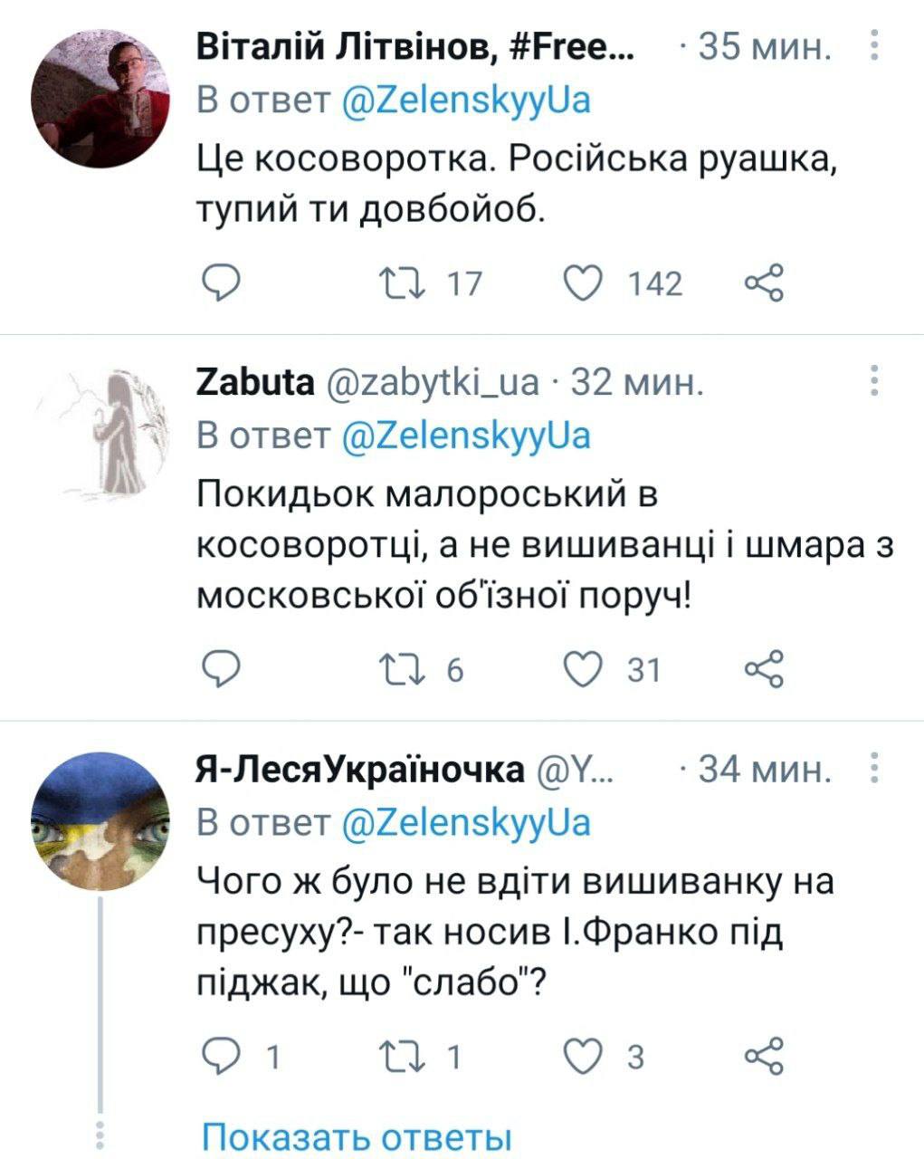The width and height of the screenshot is (924, 1159).
Task: Like Я-ЛесяУкраїночка's tweet with 3 likes
Action: (x=583, y=1055)
